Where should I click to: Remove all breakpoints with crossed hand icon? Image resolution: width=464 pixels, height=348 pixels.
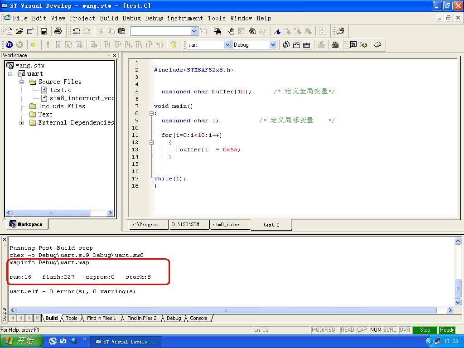(x=252, y=31)
